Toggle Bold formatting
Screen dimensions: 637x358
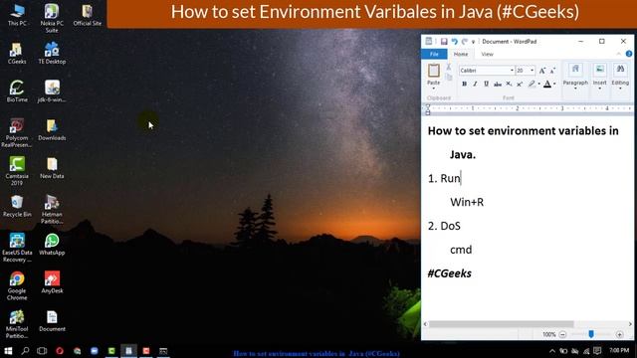[464, 84]
